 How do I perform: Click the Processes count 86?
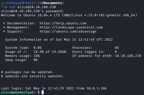(117, 48)
